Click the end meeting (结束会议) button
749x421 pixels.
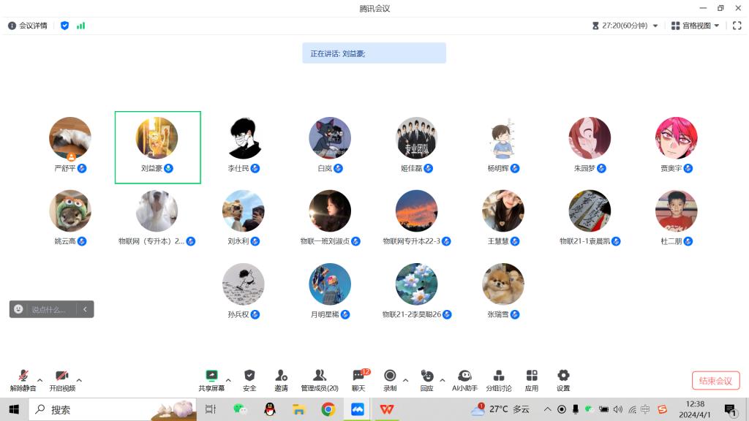click(715, 381)
